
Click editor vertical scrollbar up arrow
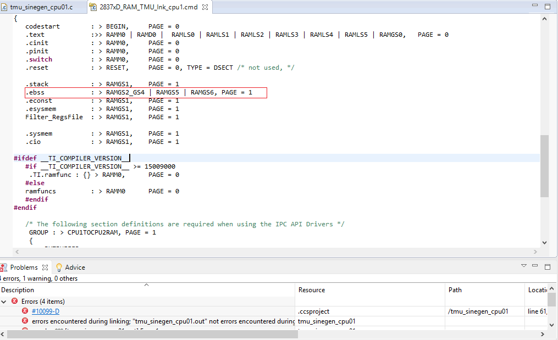544,19
